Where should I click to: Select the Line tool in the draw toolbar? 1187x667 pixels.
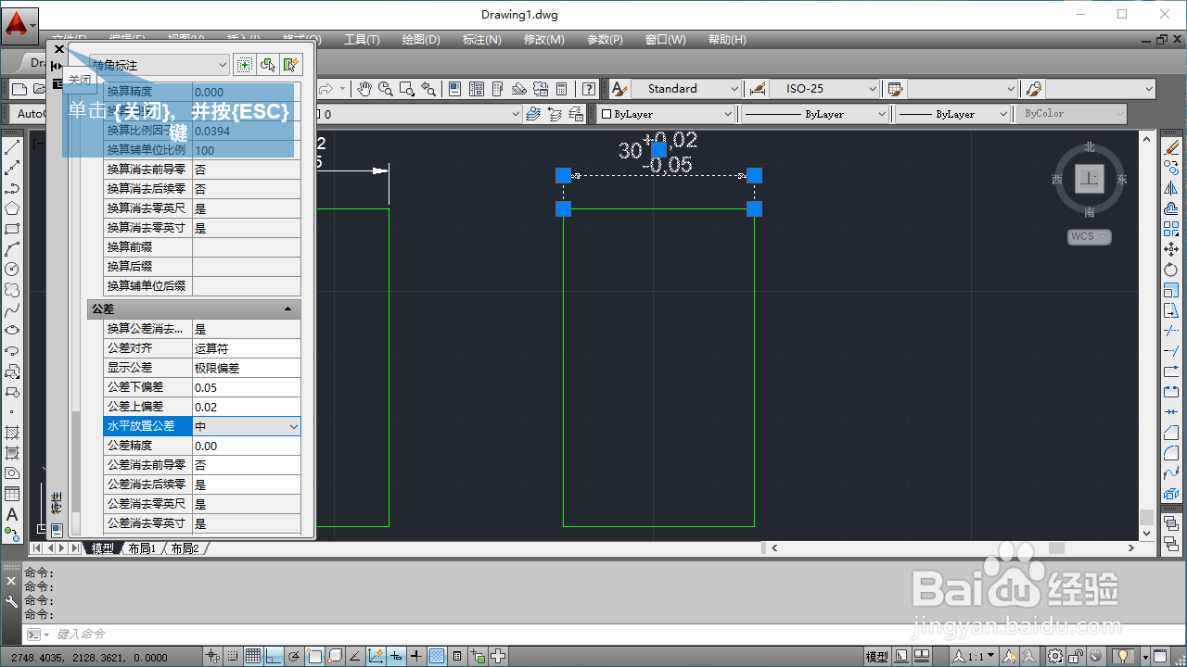point(12,148)
